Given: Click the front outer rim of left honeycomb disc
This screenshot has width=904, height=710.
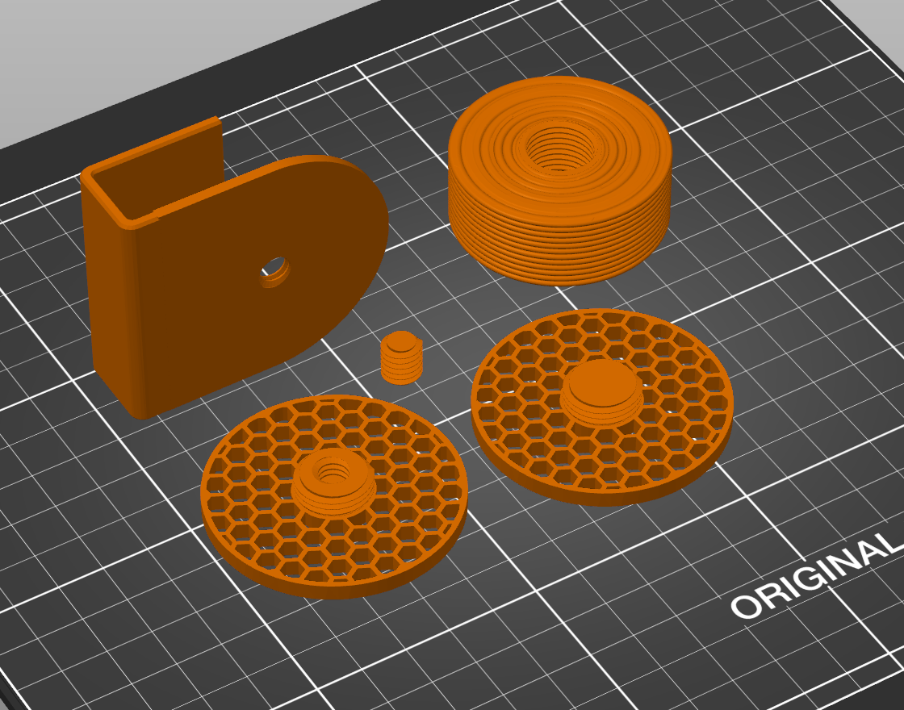Looking at the screenshot, I should pos(339,587).
